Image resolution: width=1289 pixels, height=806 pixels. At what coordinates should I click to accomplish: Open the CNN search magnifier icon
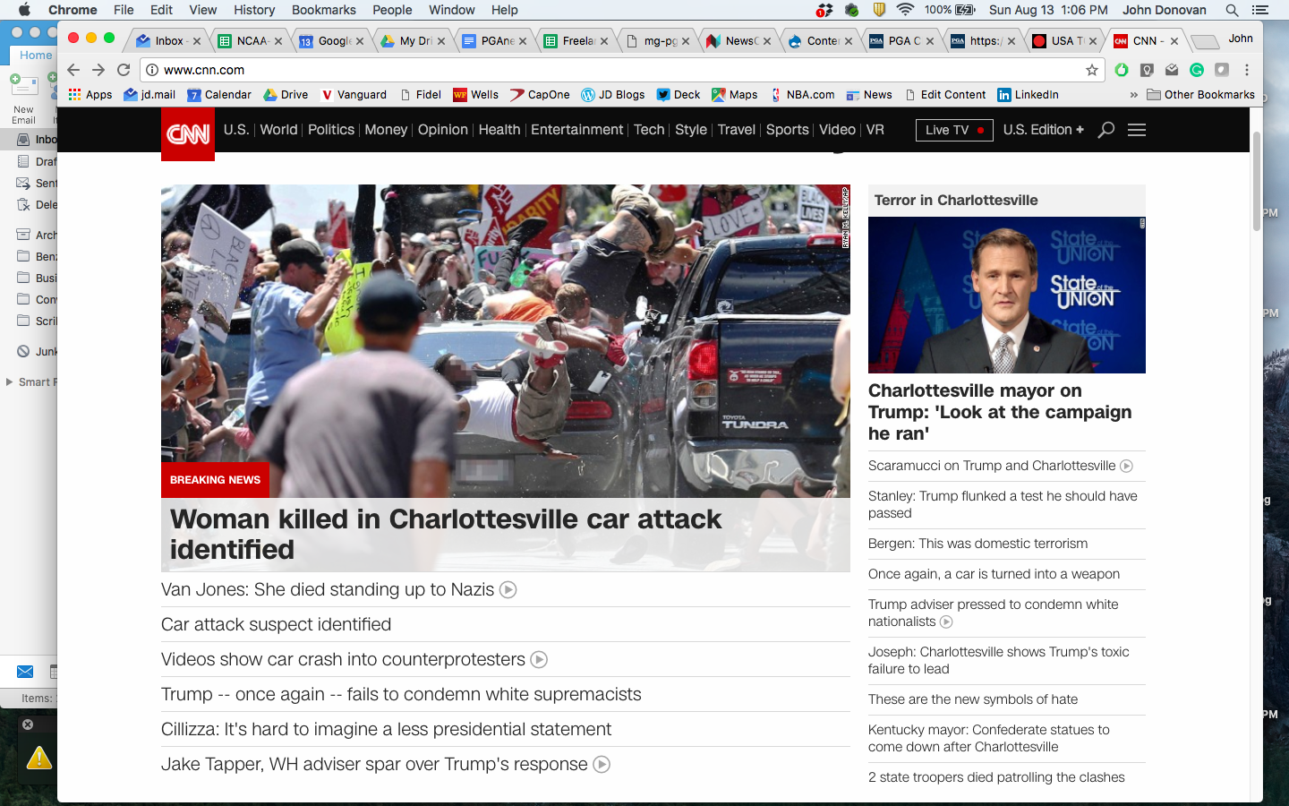[1106, 130]
